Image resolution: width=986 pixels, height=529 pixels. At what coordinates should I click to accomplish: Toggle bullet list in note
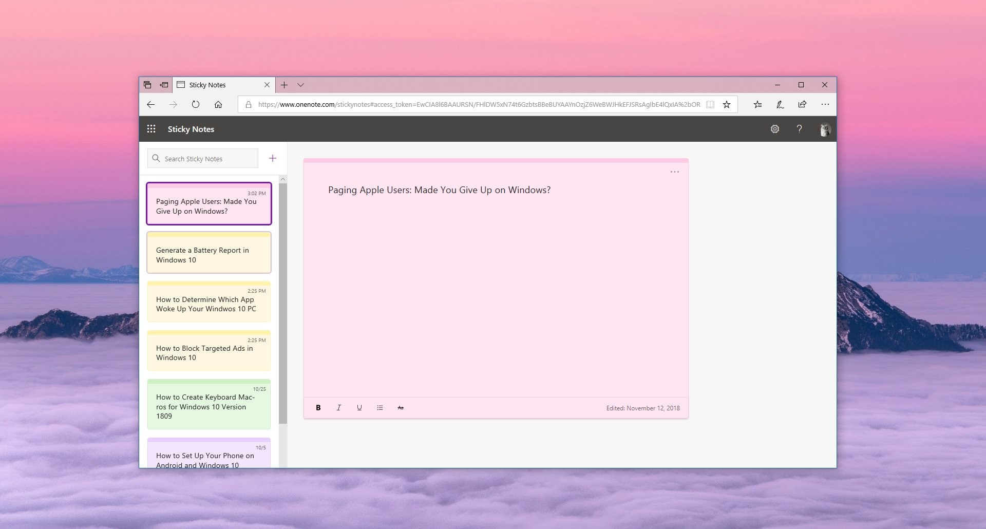pos(380,408)
